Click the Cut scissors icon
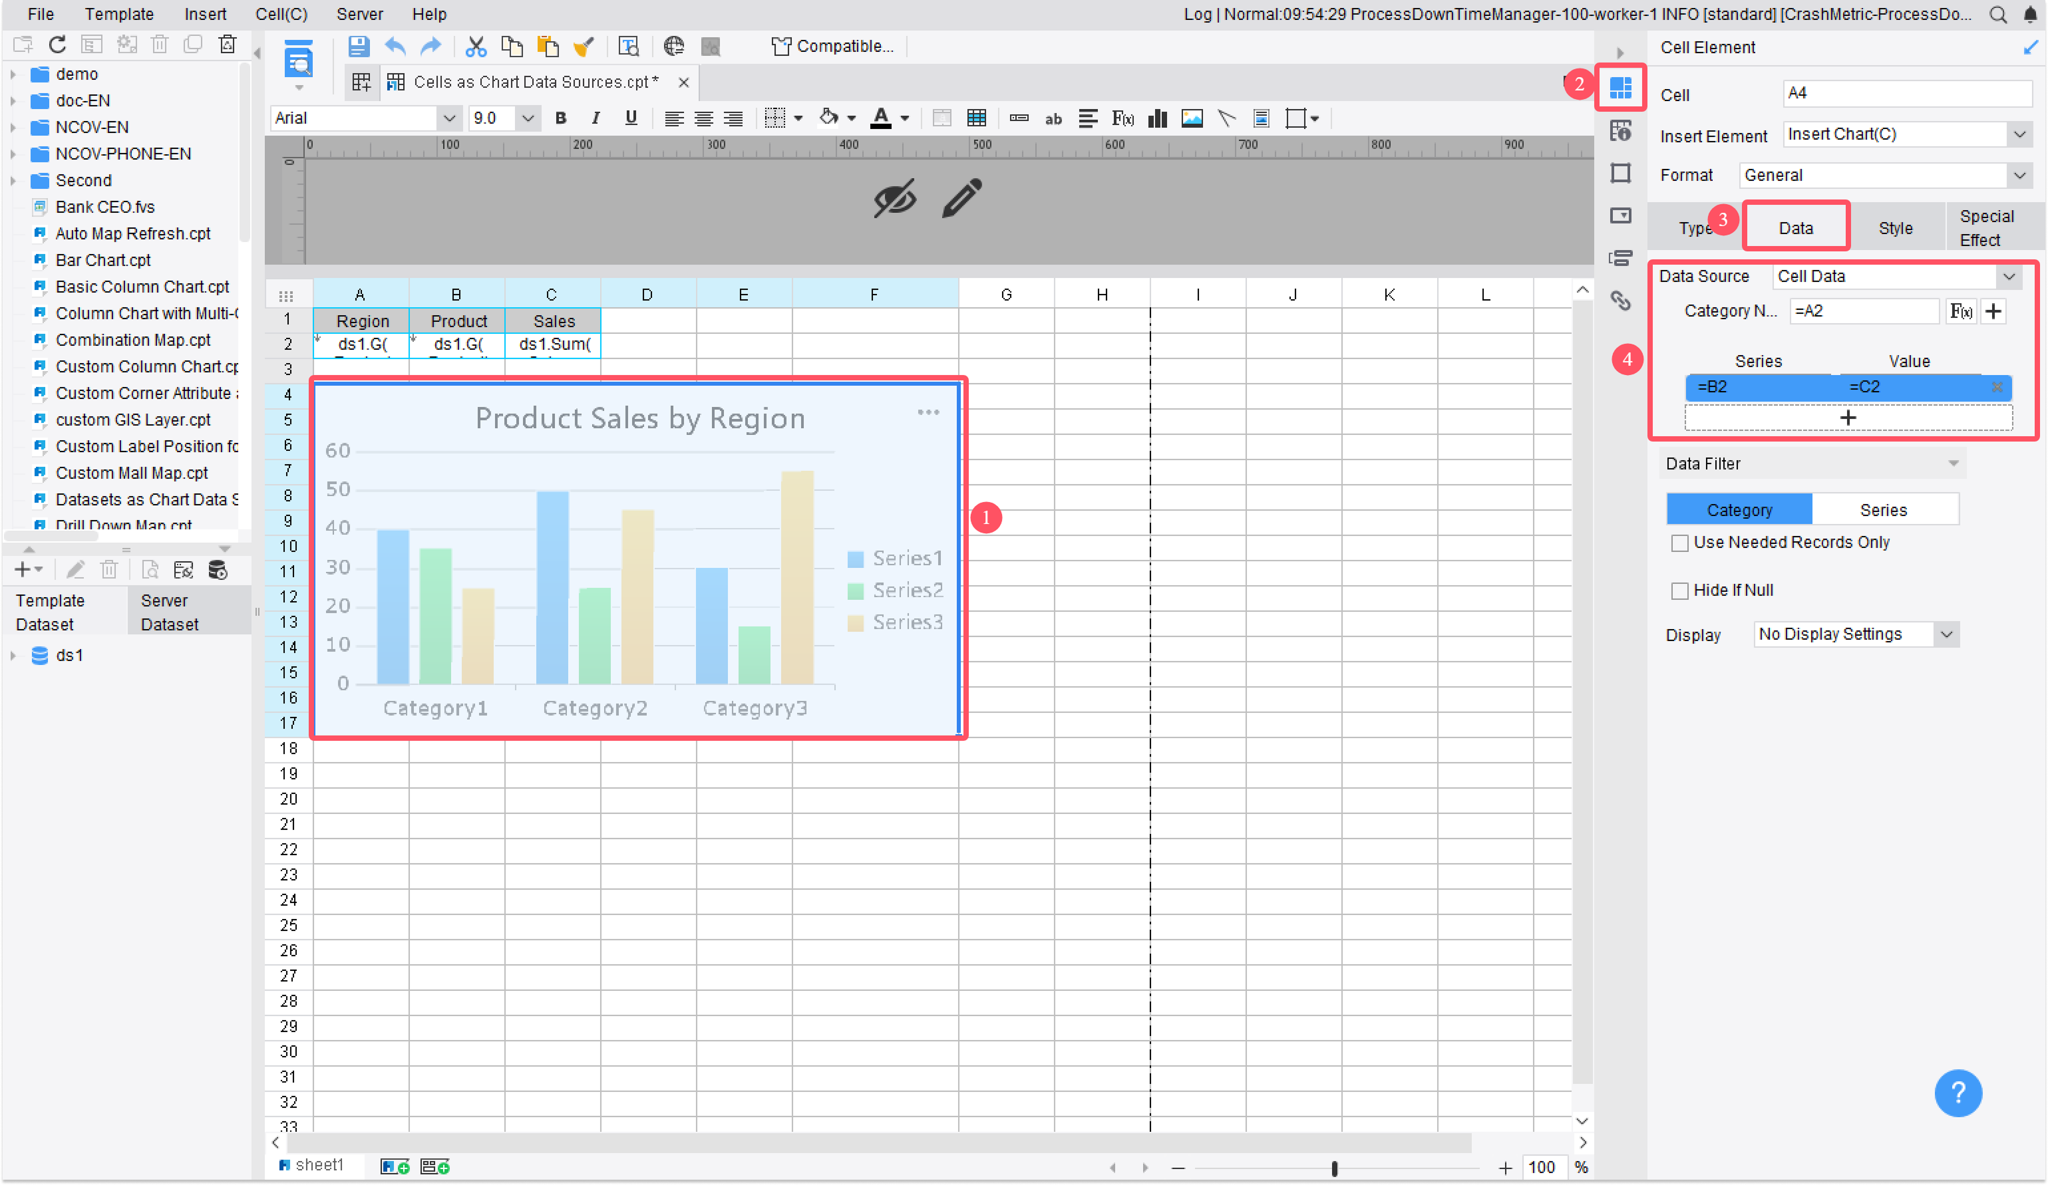Viewport: 2048px width, 1185px height. click(476, 47)
